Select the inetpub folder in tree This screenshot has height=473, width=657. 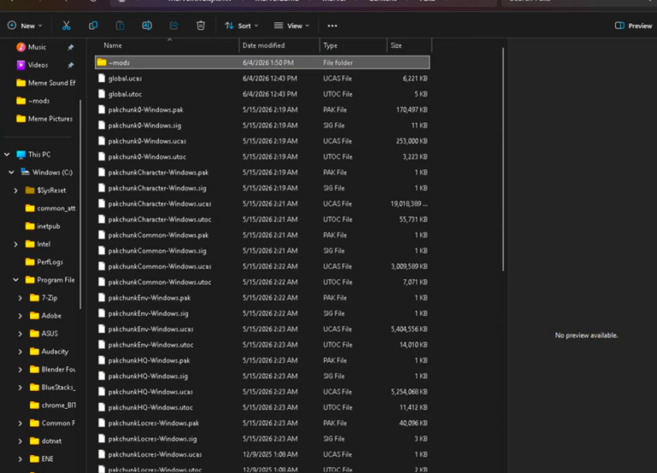tap(43, 226)
